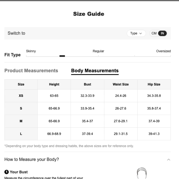Click the Fit Type slider marker
The image size is (179, 179).
click(62, 56)
